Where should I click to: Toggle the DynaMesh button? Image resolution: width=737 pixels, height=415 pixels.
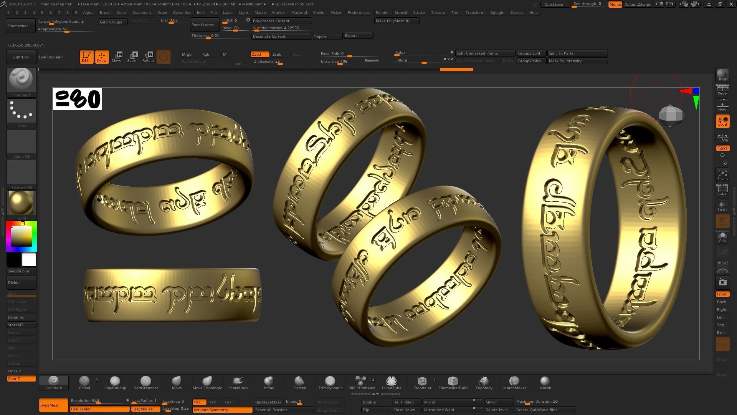pos(53,405)
